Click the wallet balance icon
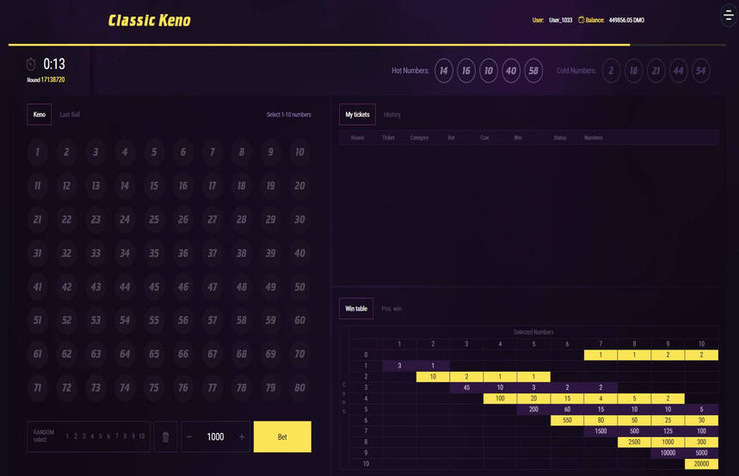This screenshot has height=476, width=739. (581, 20)
